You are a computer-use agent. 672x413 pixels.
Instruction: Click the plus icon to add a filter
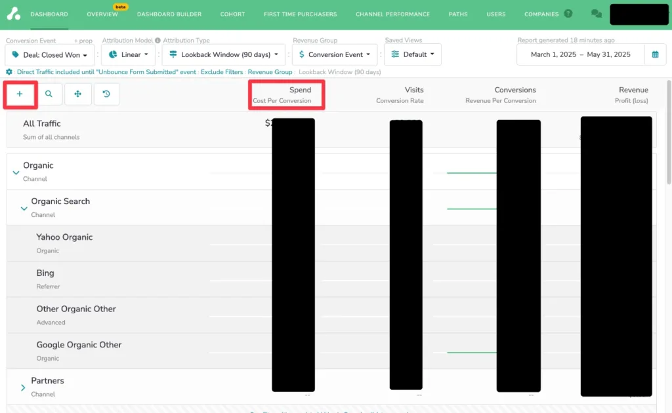pyautogui.click(x=20, y=94)
